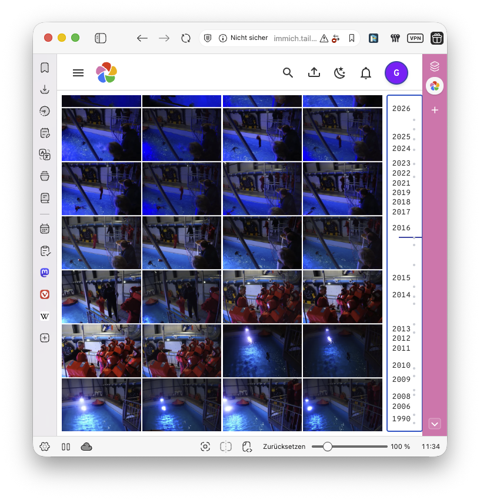
Task: Click Zurücksetzen to reset zoom
Action: pyautogui.click(x=284, y=447)
